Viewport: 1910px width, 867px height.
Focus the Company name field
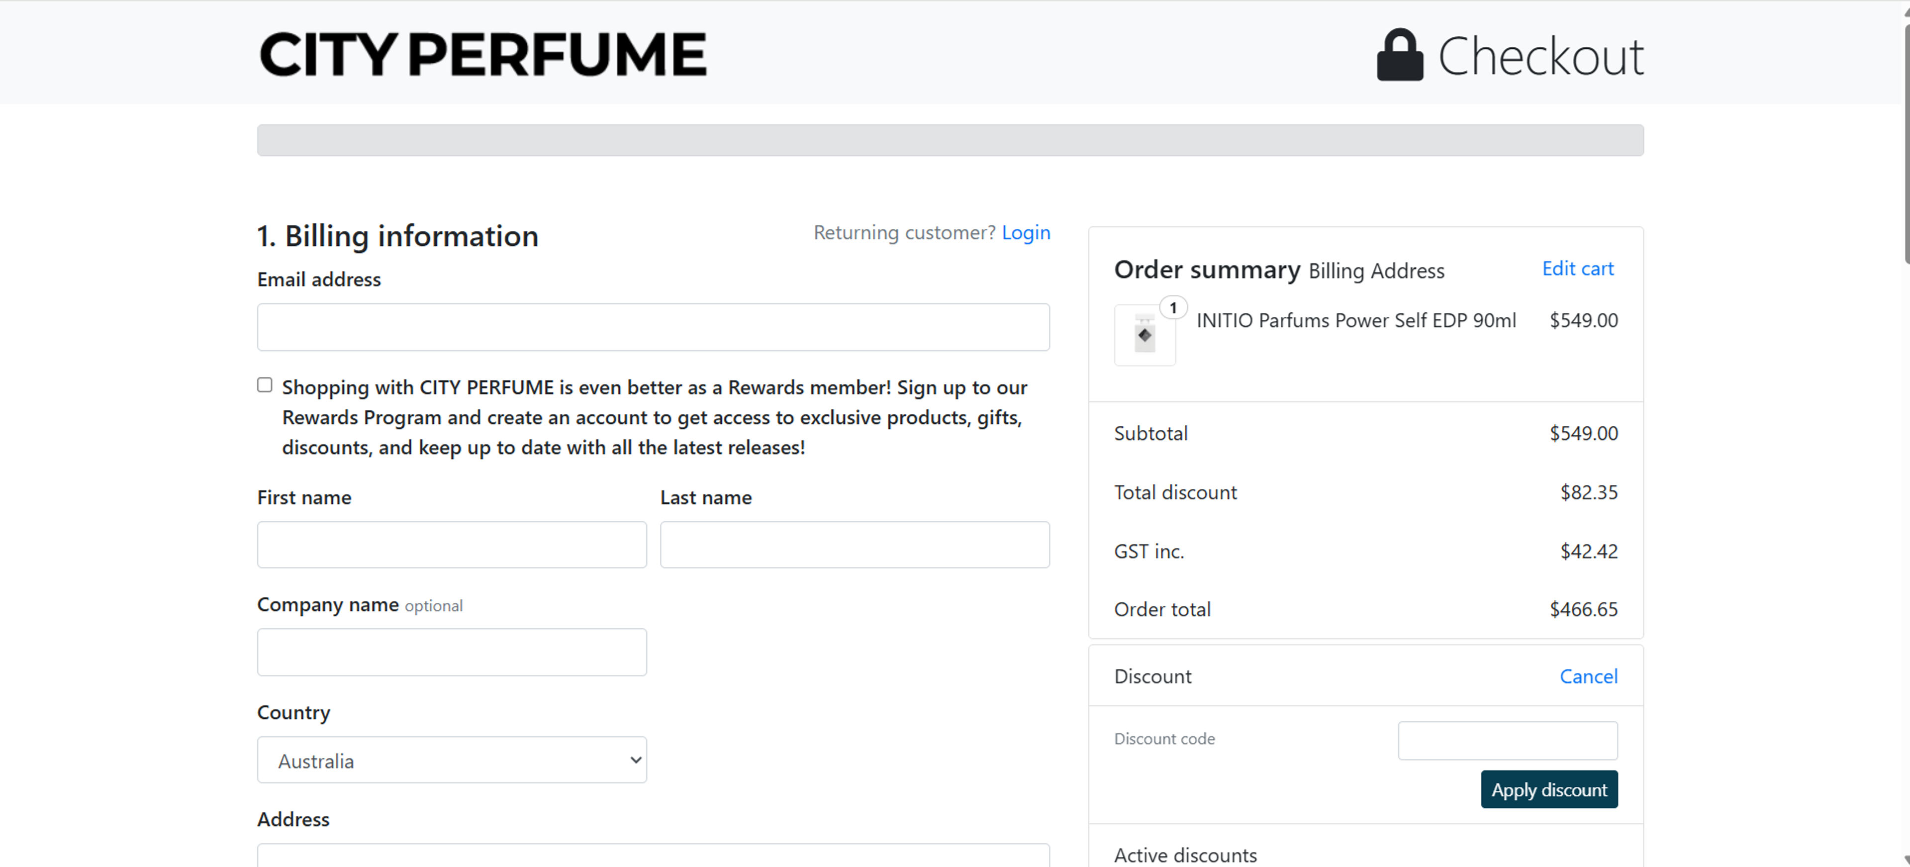pos(452,652)
